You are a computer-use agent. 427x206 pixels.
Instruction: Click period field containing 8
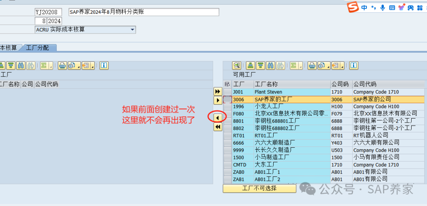pyautogui.click(x=41, y=21)
